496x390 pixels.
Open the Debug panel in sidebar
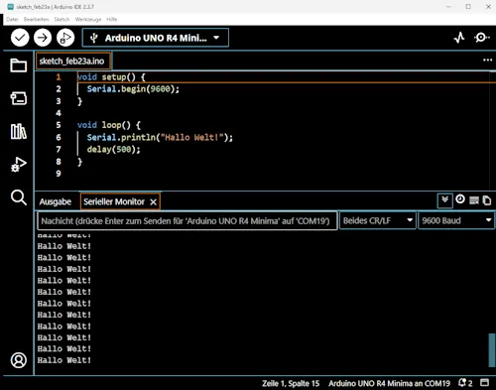point(19,165)
